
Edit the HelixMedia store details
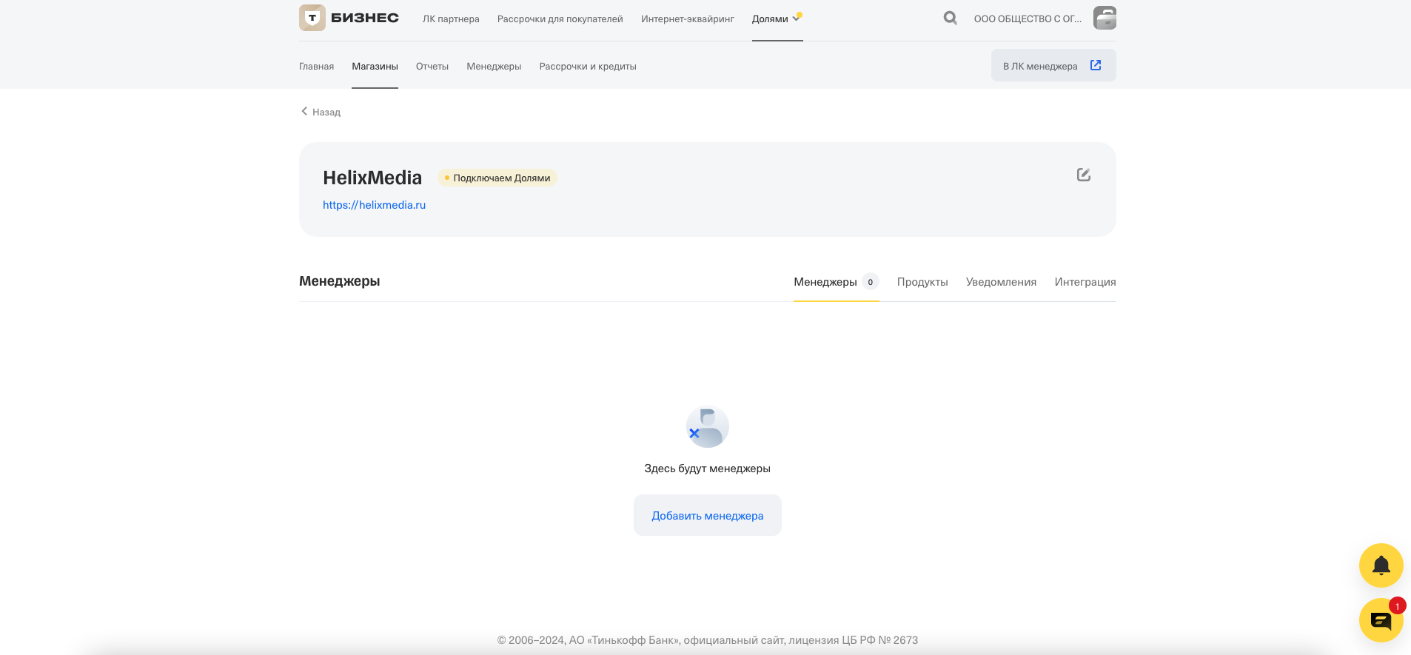pyautogui.click(x=1084, y=175)
